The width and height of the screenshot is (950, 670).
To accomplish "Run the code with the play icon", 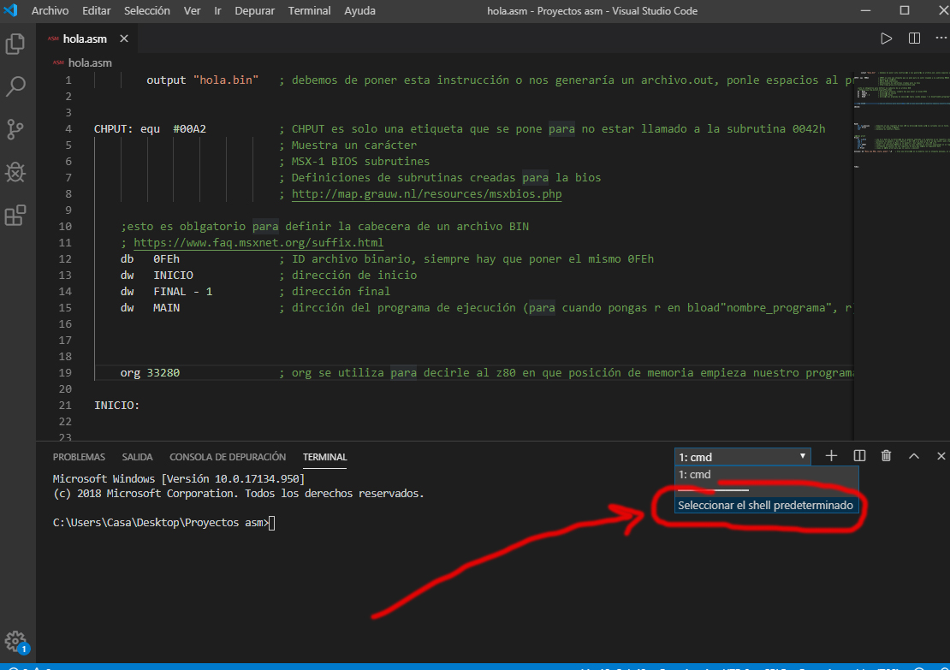I will coord(888,38).
